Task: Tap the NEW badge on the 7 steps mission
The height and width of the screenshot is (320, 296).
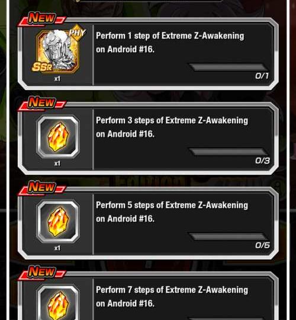Action: click(42, 272)
